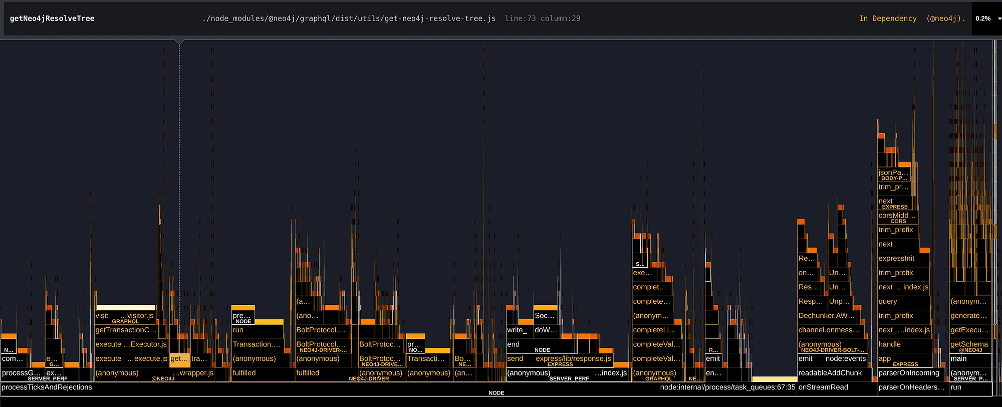Select the 'on…' frame
This screenshot has width=1002, height=407.
[x=808, y=274]
